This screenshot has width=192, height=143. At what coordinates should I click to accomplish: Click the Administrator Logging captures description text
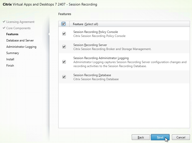(x=130, y=64)
